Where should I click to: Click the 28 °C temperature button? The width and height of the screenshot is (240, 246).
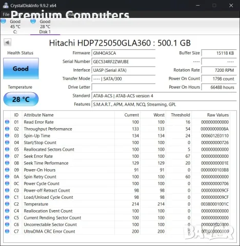coord(21,99)
